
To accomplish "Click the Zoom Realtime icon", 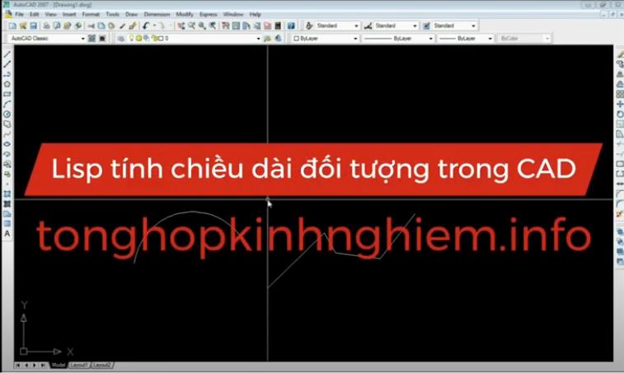I will tap(192, 26).
